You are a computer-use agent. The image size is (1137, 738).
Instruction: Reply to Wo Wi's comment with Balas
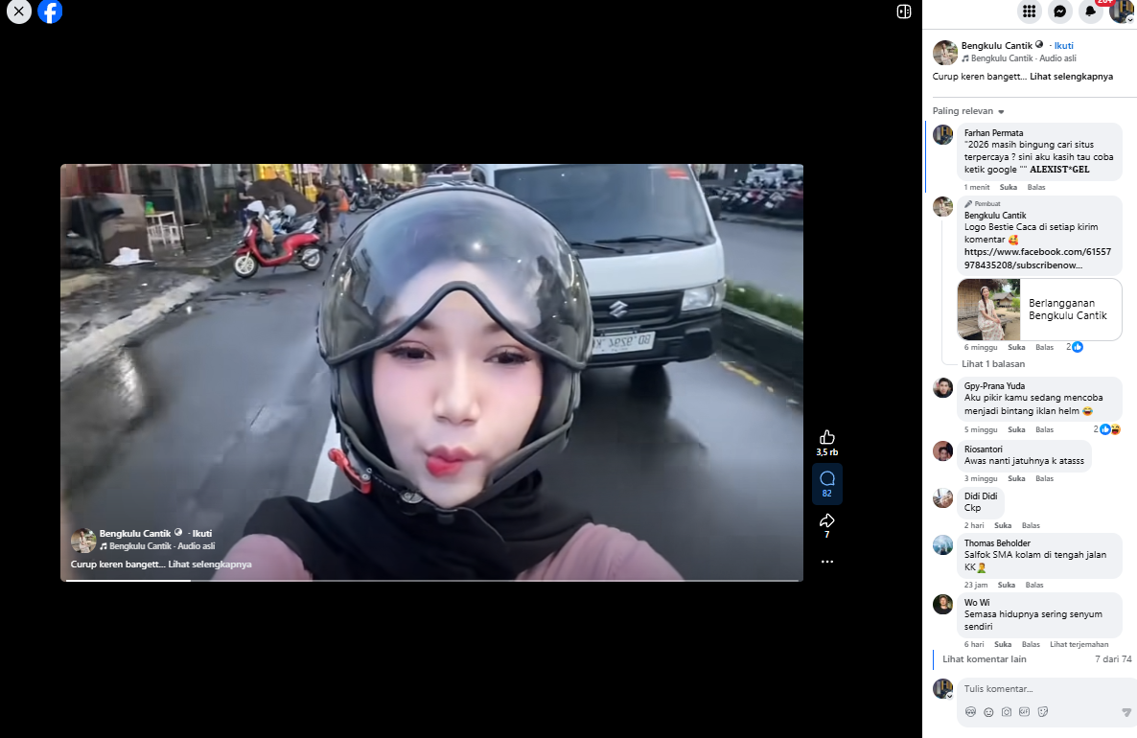point(1031,644)
